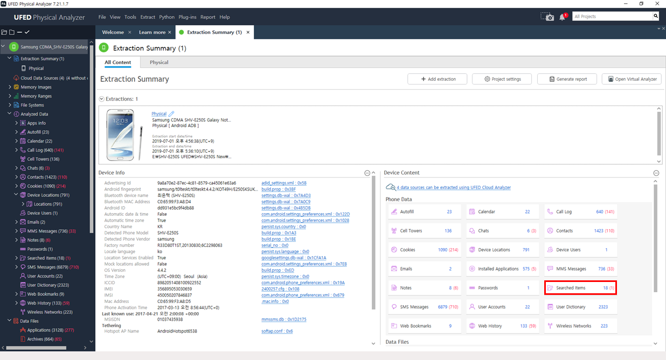
Task: Open the MMS Messages content card
Action: tap(580, 269)
